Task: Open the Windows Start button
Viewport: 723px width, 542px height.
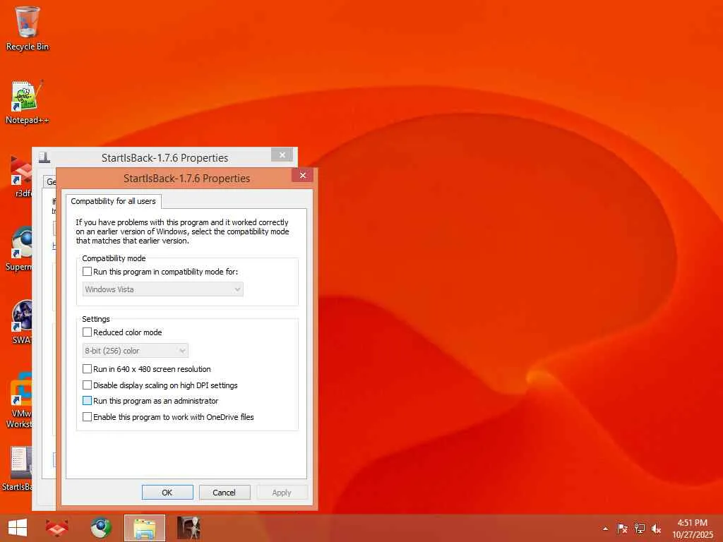Action: click(18, 528)
